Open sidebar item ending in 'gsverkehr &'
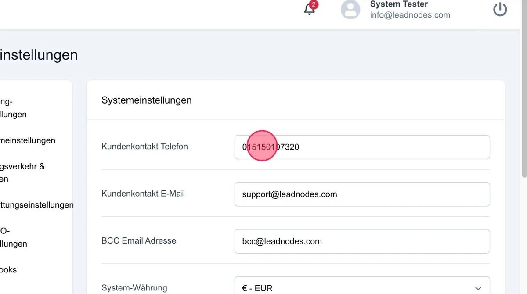 click(22, 172)
